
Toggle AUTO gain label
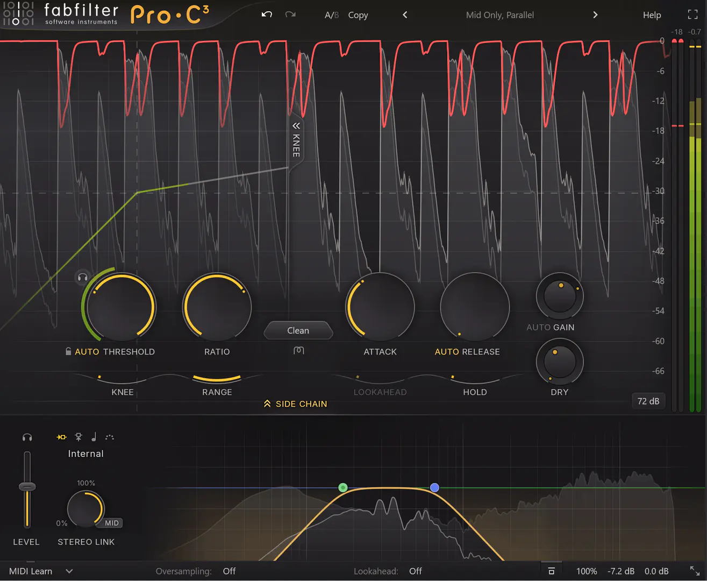click(538, 327)
